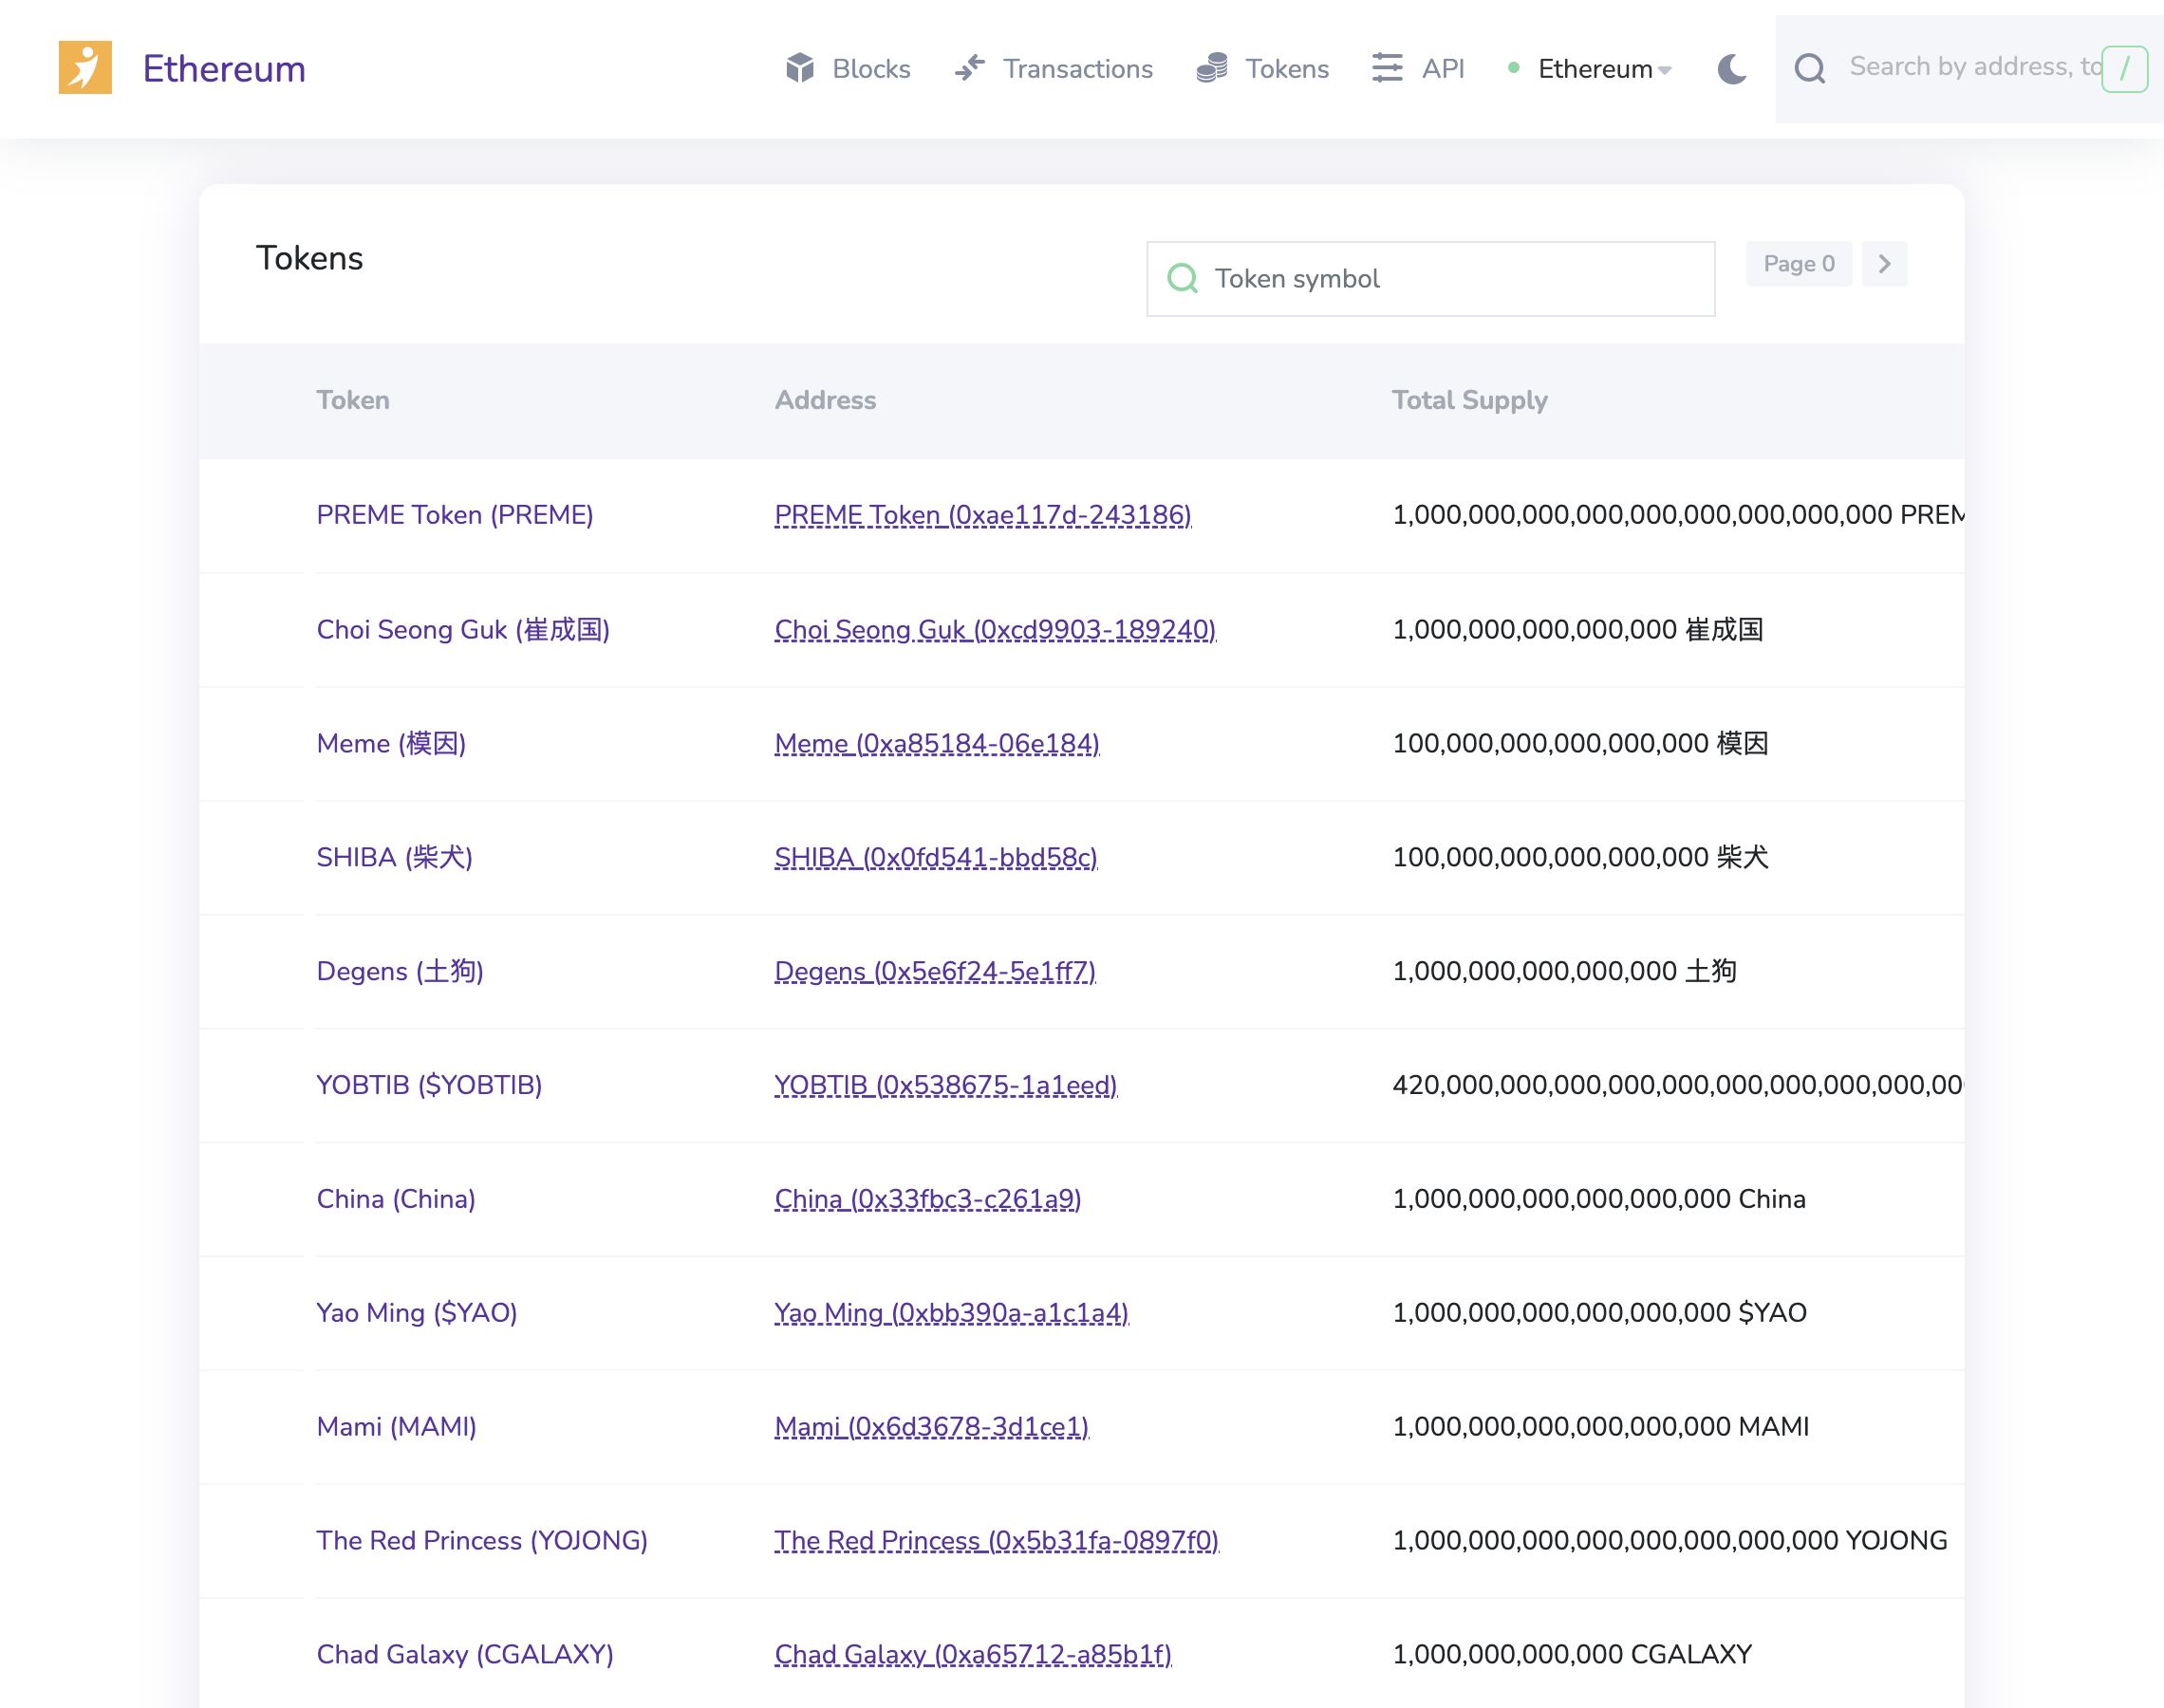Click the API sliders icon
This screenshot has height=1708, width=2164.
click(1387, 68)
